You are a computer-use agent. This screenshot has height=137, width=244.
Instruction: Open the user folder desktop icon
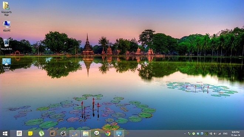pos(6,9)
